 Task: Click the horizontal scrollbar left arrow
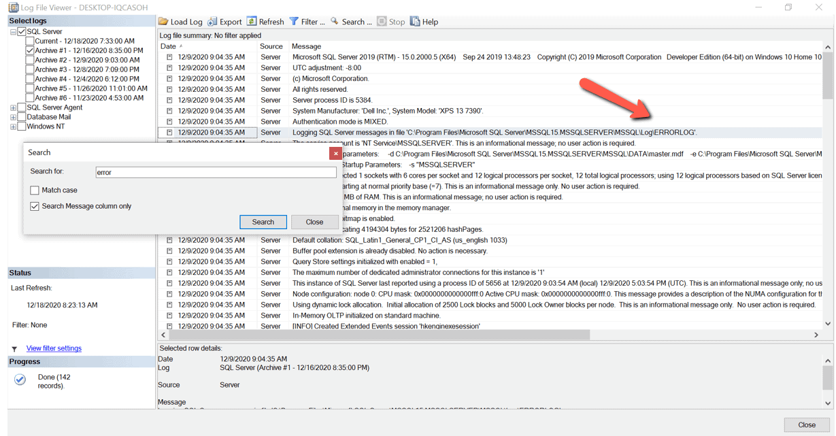point(163,335)
